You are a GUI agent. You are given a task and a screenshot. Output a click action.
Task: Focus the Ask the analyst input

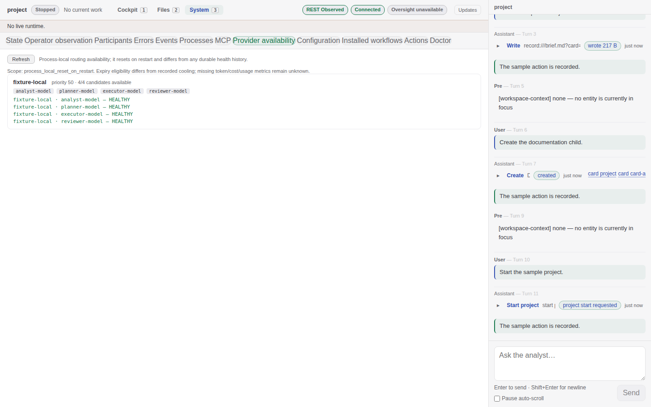coord(570,364)
